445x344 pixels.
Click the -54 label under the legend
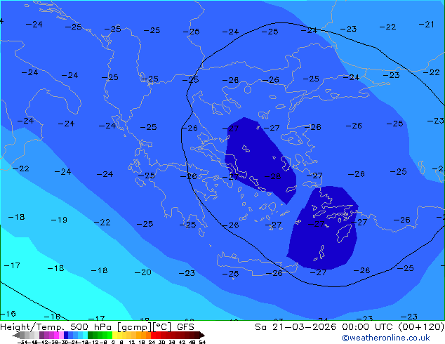(x=22, y=342)
